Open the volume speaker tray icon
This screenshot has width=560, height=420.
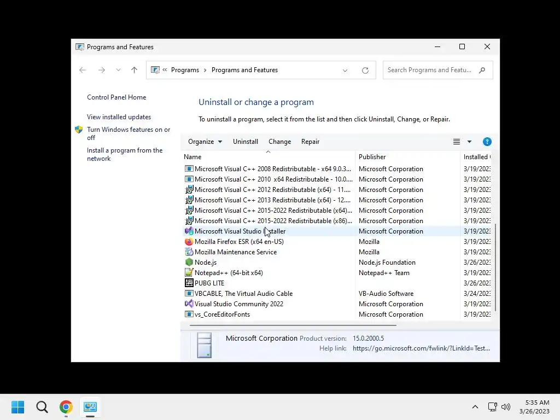(x=506, y=407)
